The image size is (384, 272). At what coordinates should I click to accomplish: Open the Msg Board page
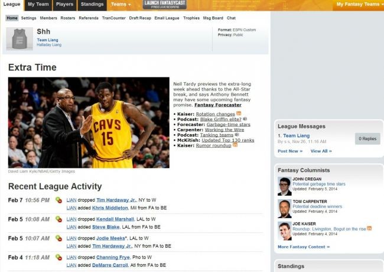tap(213, 18)
